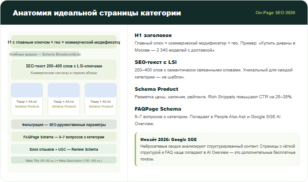This screenshot has width=308, height=182.
Task: Select Schema Product label in third card
Action: [x=101, y=106]
